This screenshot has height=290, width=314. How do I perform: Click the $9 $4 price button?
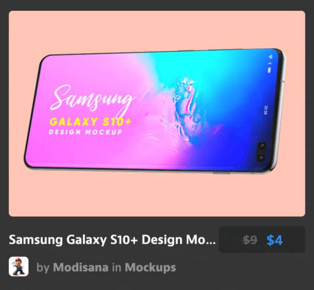pos(262,239)
